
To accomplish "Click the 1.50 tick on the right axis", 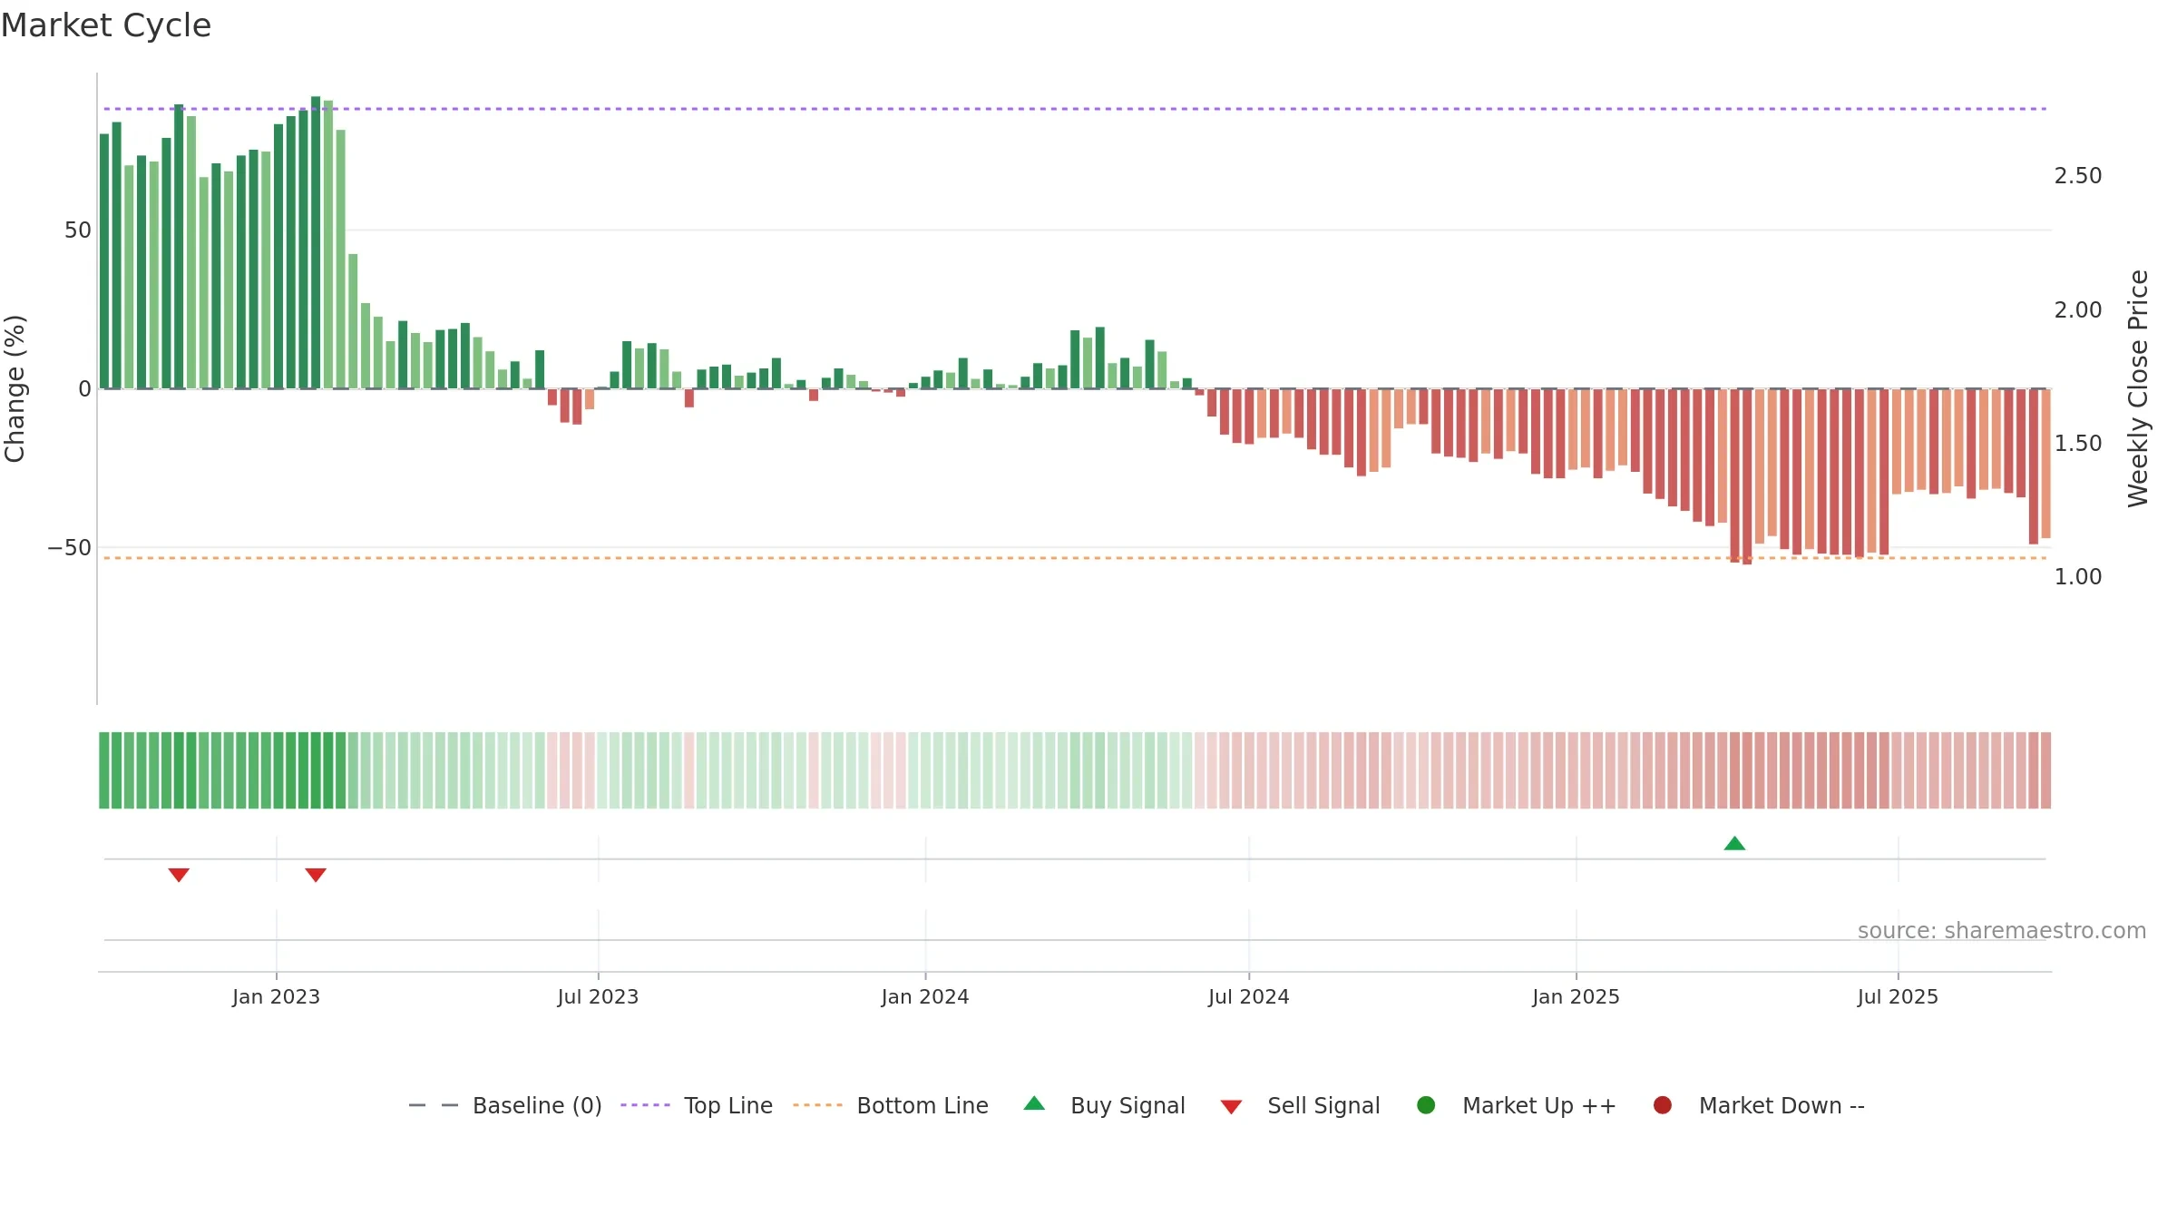I will 2078,444.
